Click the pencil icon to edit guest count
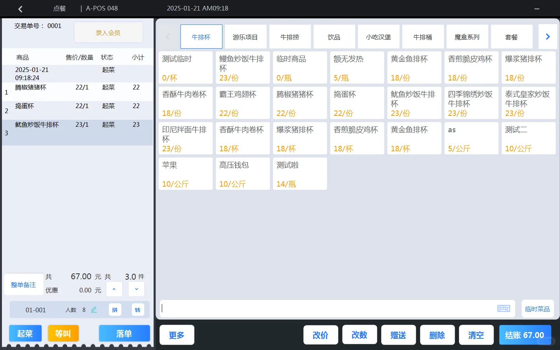Image resolution: width=560 pixels, height=350 pixels. pos(94,310)
